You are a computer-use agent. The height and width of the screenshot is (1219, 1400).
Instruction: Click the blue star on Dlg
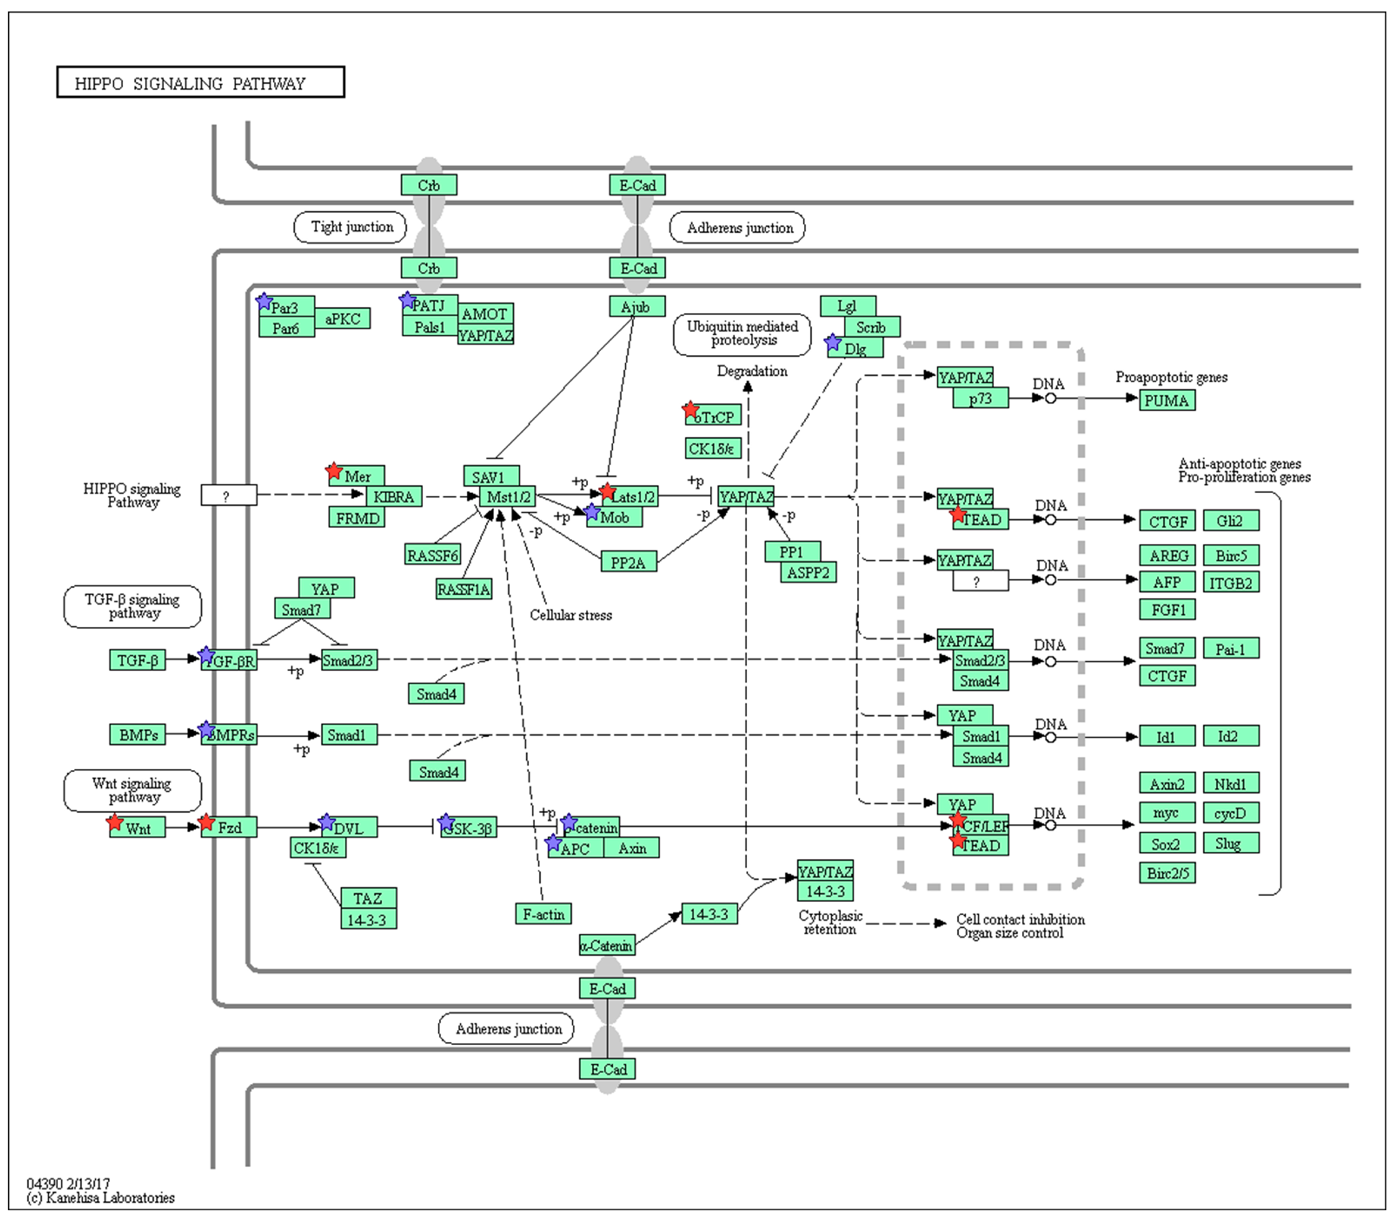(x=833, y=342)
